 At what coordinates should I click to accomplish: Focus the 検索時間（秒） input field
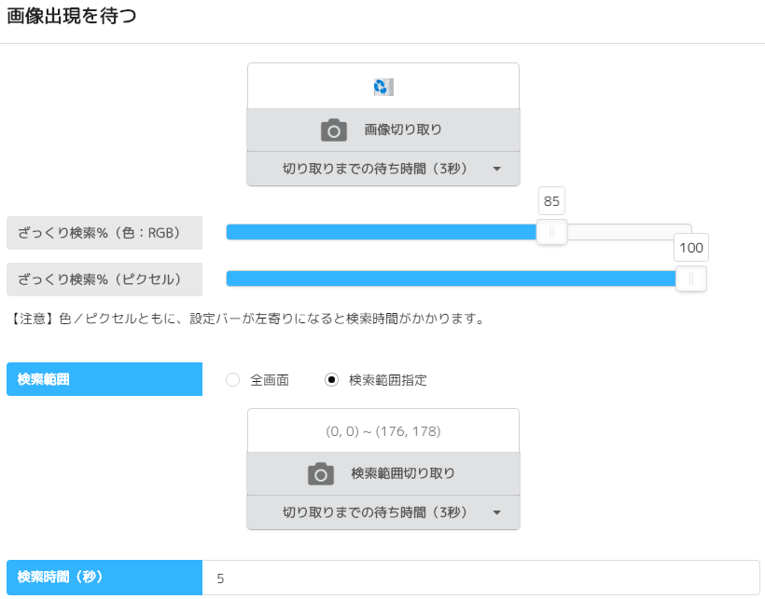click(x=480, y=579)
